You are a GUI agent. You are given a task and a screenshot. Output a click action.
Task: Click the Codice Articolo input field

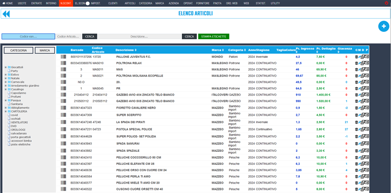69,37
